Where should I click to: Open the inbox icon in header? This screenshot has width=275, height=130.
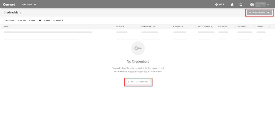click(241, 5)
